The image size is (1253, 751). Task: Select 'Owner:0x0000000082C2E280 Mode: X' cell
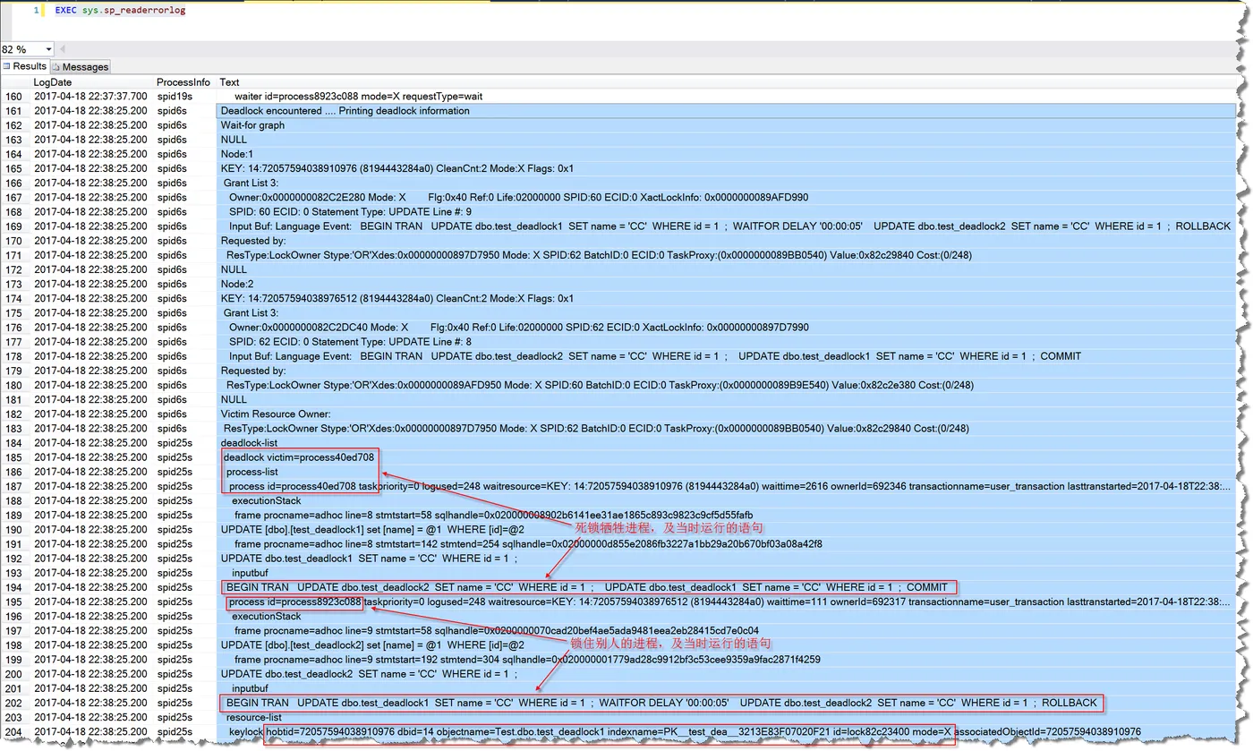pyautogui.click(x=725, y=198)
